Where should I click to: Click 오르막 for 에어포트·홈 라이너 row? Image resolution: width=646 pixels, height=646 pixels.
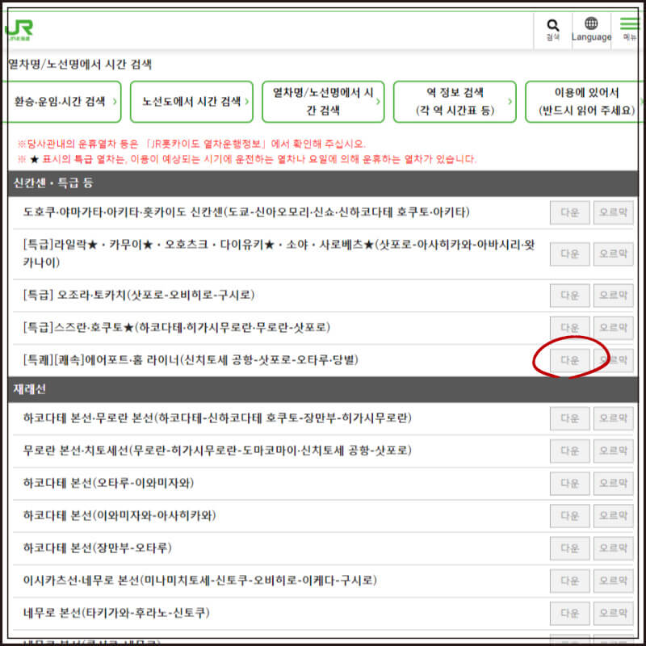(613, 360)
